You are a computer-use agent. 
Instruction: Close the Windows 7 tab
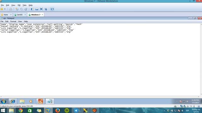pyautogui.click(x=42, y=15)
